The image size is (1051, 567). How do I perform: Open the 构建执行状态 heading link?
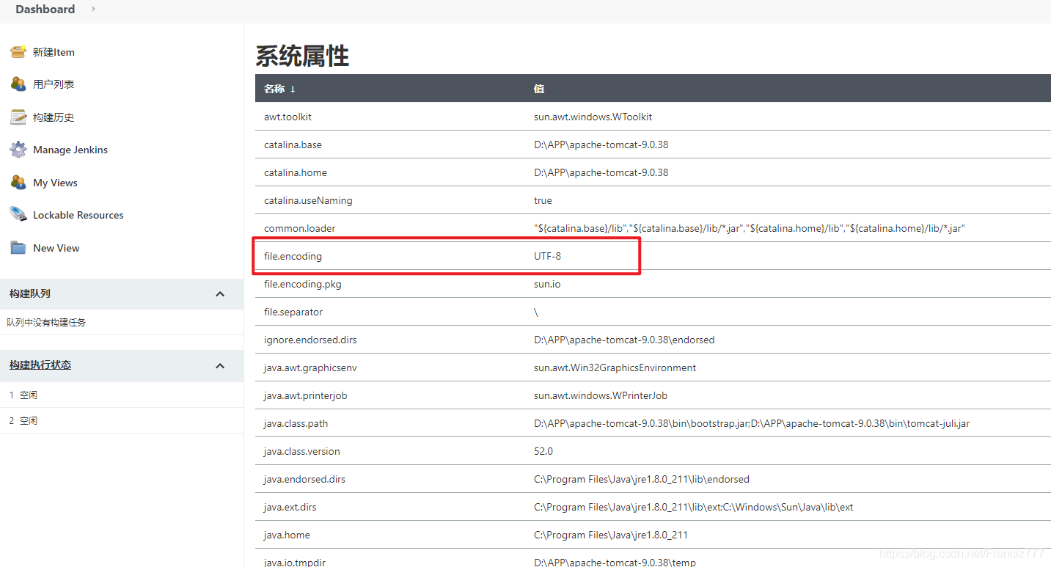pos(40,365)
